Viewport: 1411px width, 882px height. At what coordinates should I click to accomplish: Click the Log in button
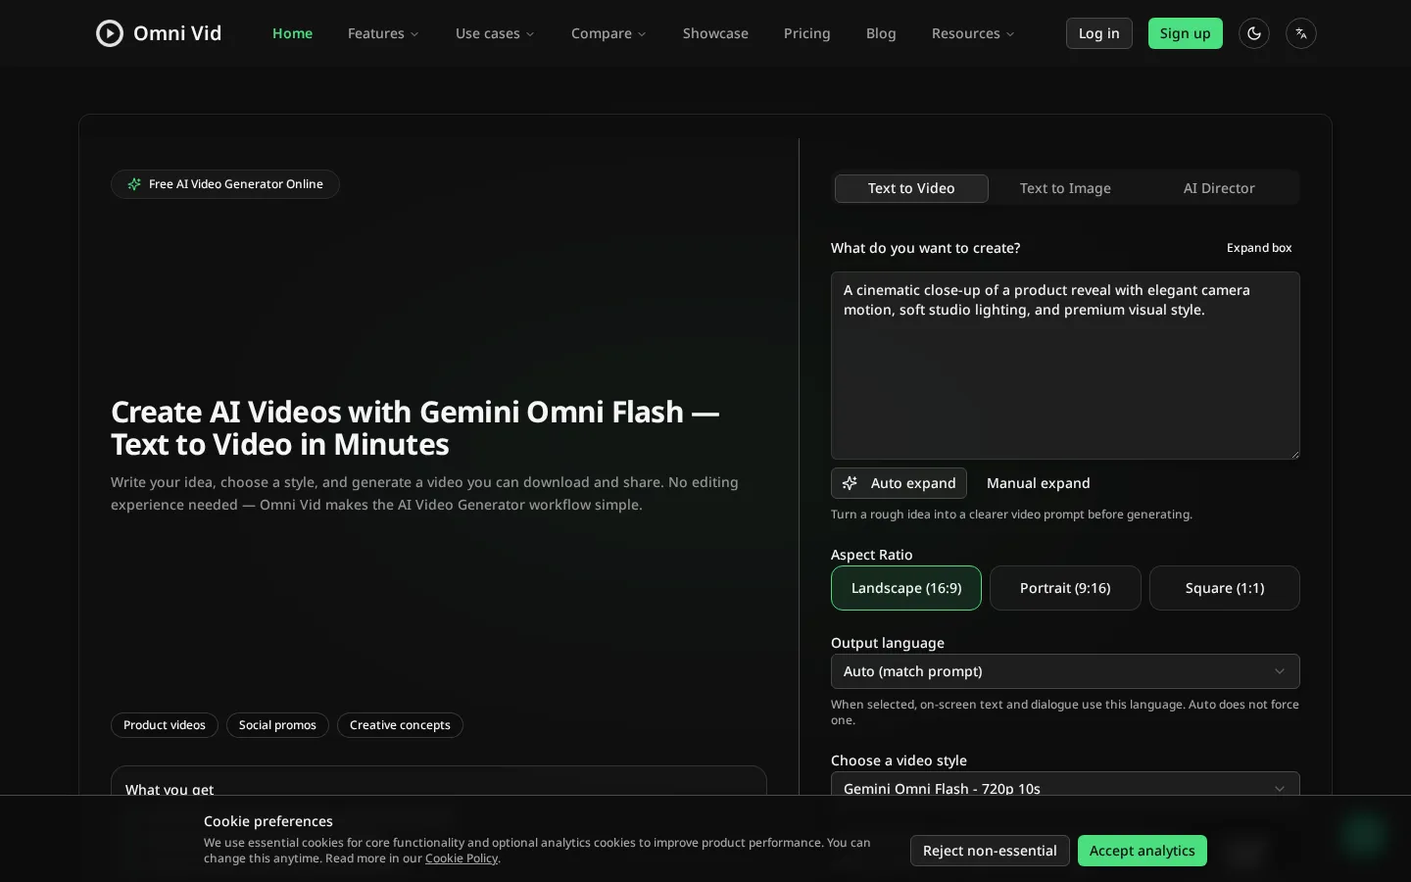pos(1099,33)
